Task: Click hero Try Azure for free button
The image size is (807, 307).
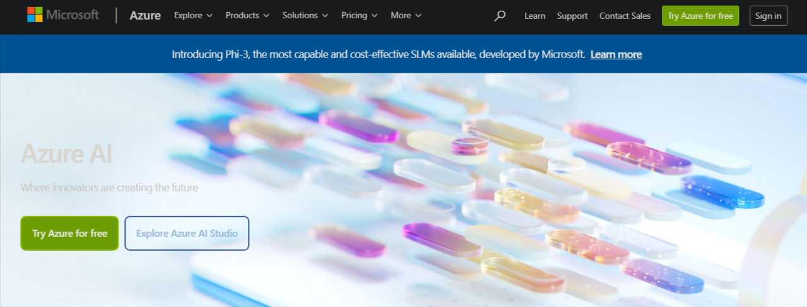Action: click(69, 233)
